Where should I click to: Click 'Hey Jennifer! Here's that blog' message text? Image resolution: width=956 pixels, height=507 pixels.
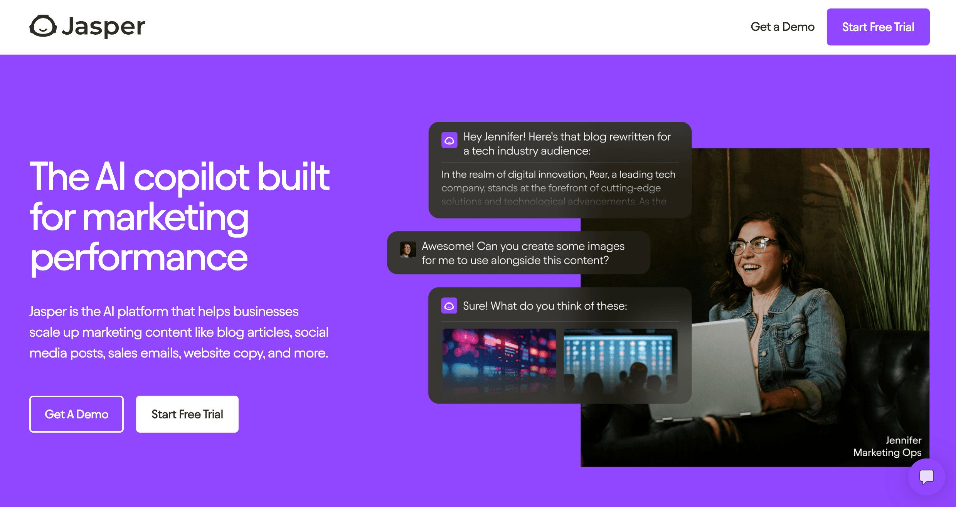pos(567,144)
